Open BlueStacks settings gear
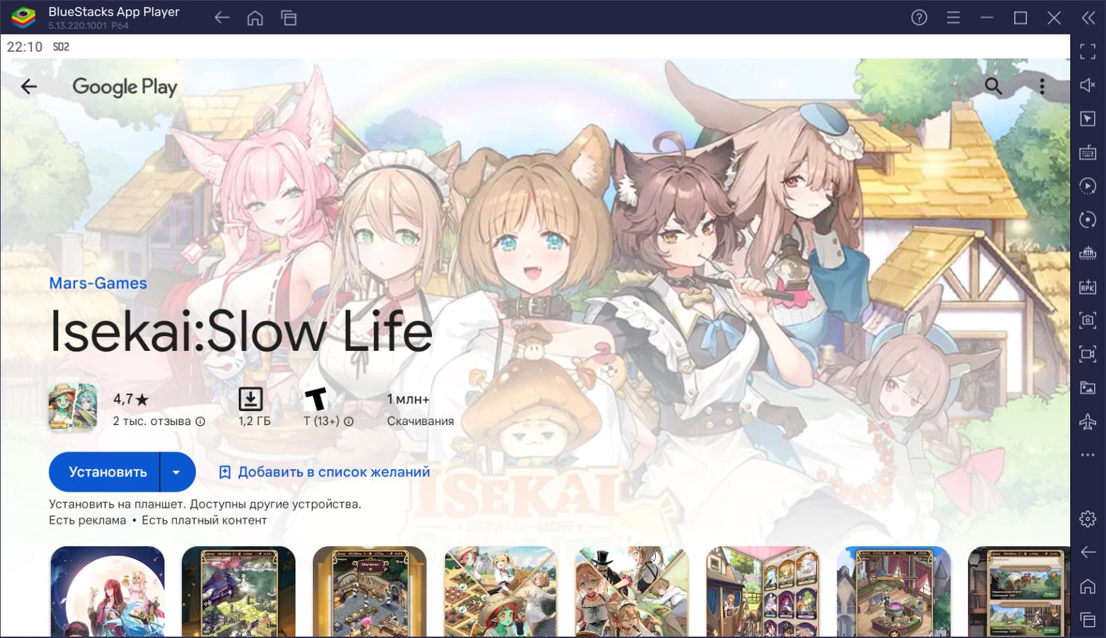This screenshot has width=1106, height=638. [x=1088, y=518]
